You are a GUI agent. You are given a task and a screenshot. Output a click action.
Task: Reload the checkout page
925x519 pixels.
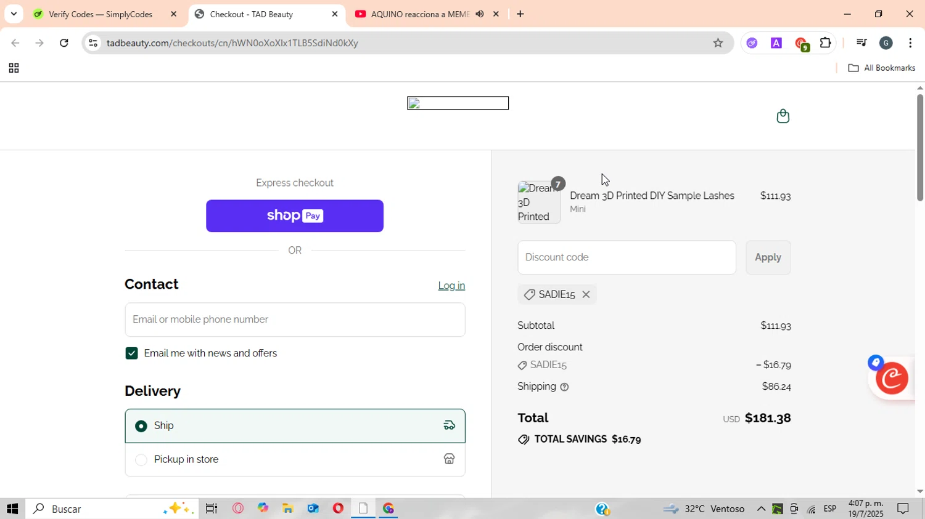click(x=64, y=43)
